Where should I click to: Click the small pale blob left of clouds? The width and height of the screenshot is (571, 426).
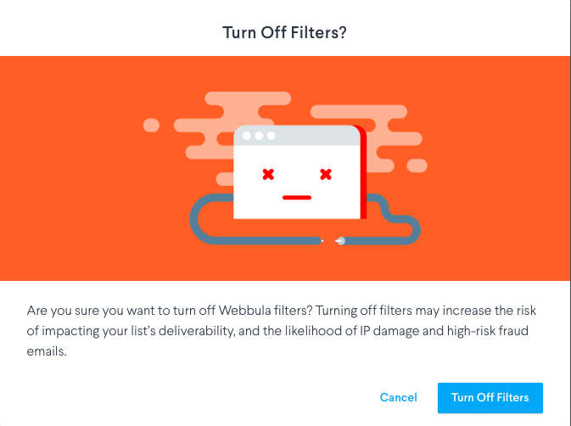pos(151,126)
